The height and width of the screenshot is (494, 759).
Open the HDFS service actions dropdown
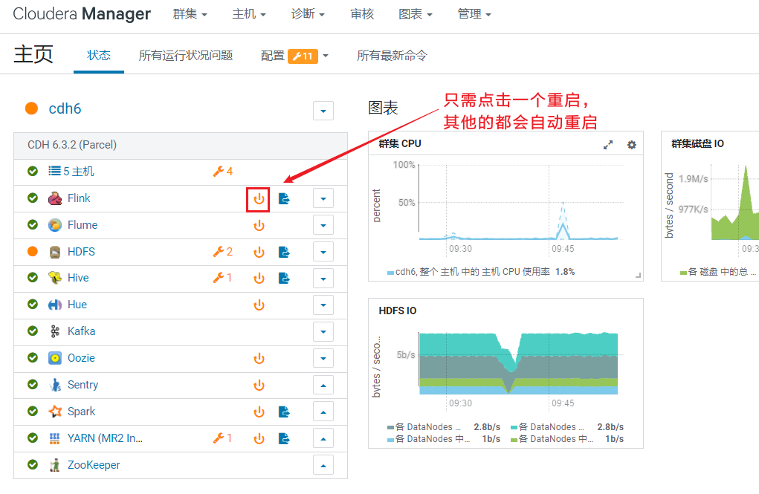[x=323, y=252]
